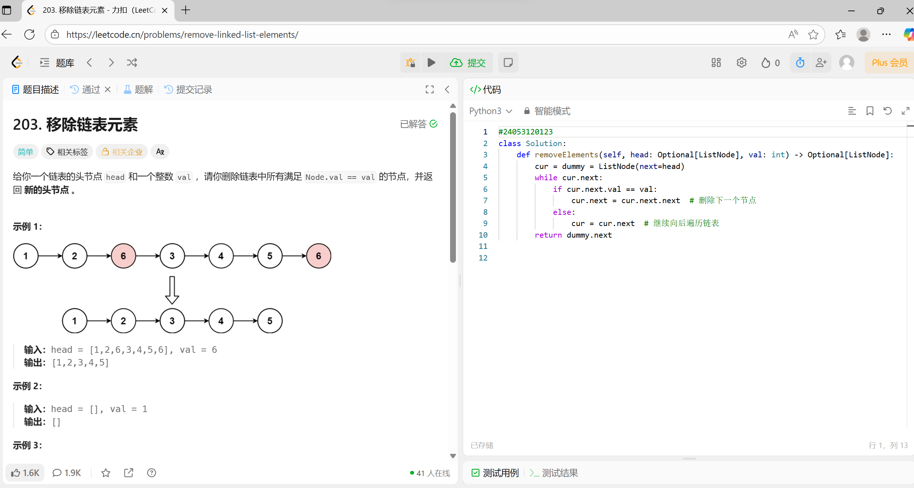This screenshot has width=914, height=488.
Task: Format code using the align icon
Action: (x=852, y=111)
